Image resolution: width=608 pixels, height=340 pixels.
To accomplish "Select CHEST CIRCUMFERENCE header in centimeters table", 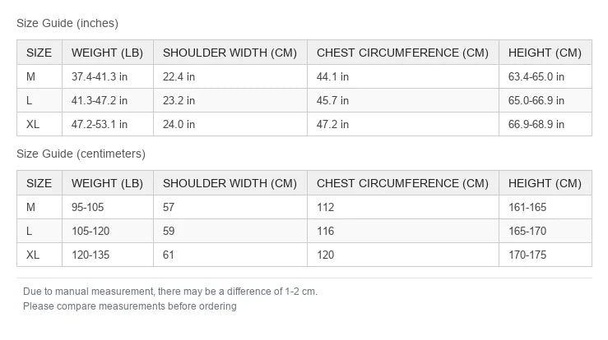I will (x=402, y=183).
